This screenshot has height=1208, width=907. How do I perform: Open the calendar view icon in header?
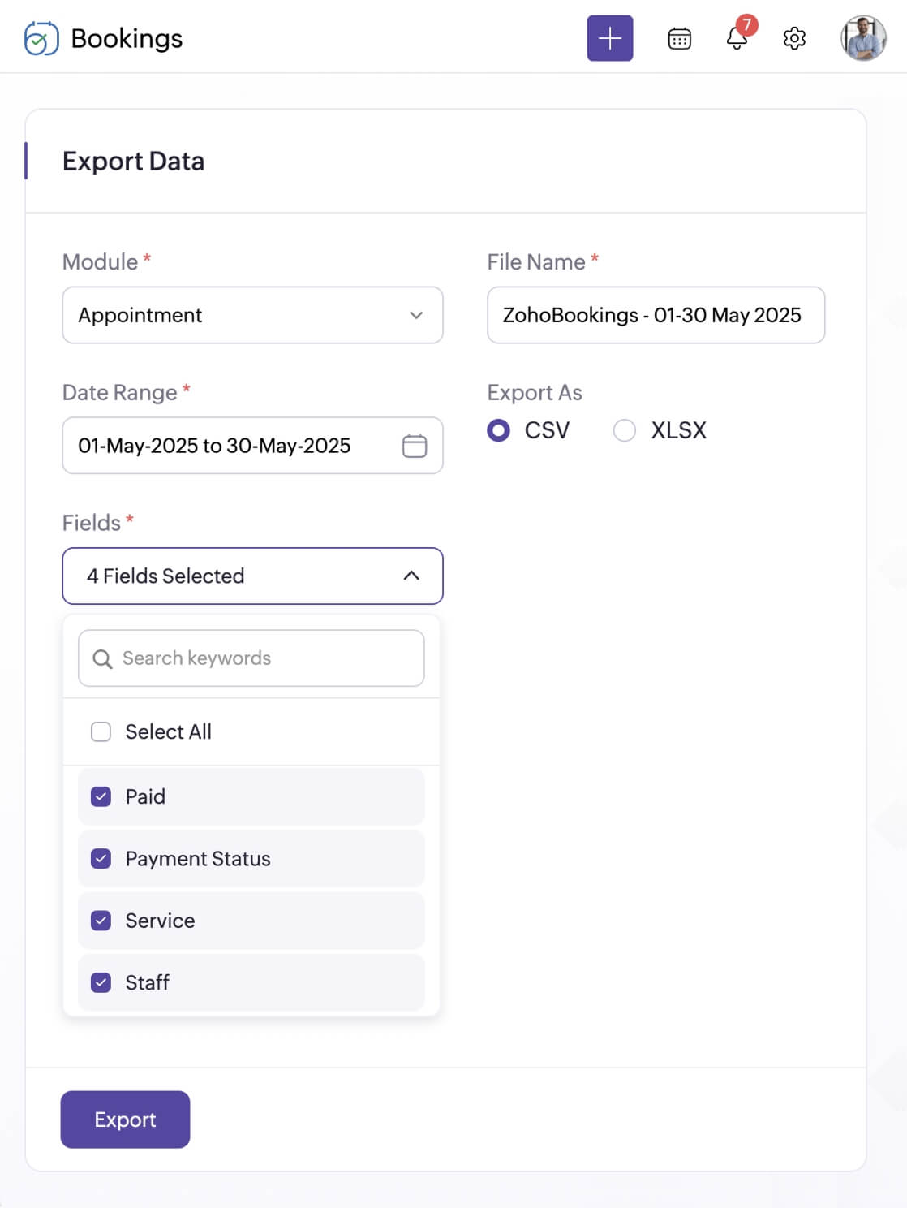[679, 38]
